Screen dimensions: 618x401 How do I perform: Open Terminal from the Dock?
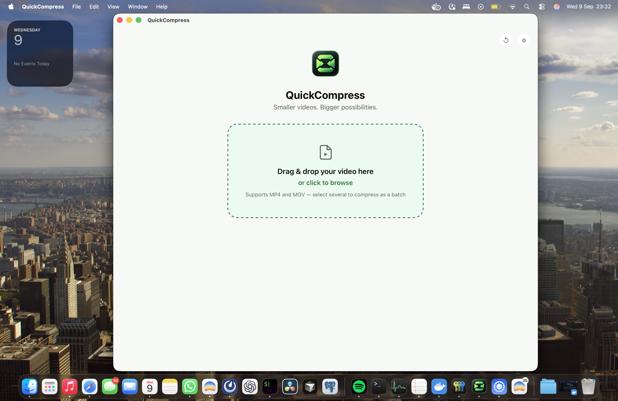pos(379,386)
